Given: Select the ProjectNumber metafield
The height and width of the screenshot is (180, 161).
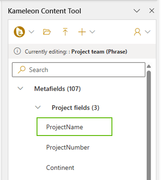Looking at the screenshot, I should [68, 147].
